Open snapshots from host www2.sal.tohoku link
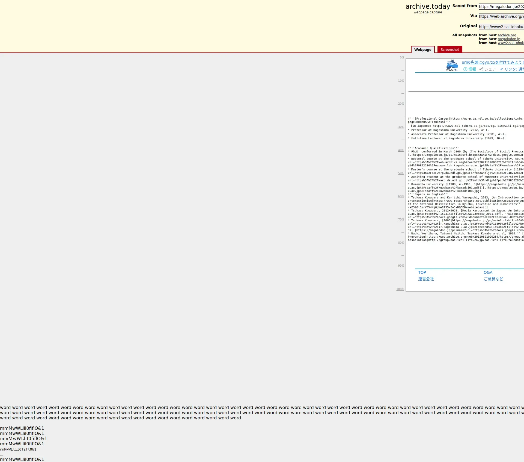Screen dimensions: 524x462 point(510,43)
